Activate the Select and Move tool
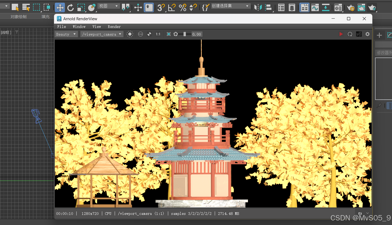 (x=60, y=7)
